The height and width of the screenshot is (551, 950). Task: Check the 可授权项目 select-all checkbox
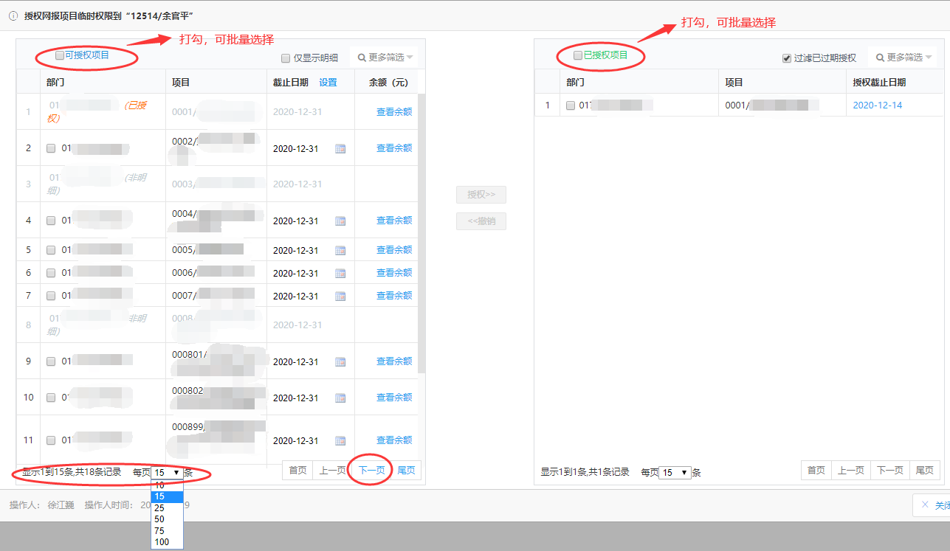coord(60,55)
